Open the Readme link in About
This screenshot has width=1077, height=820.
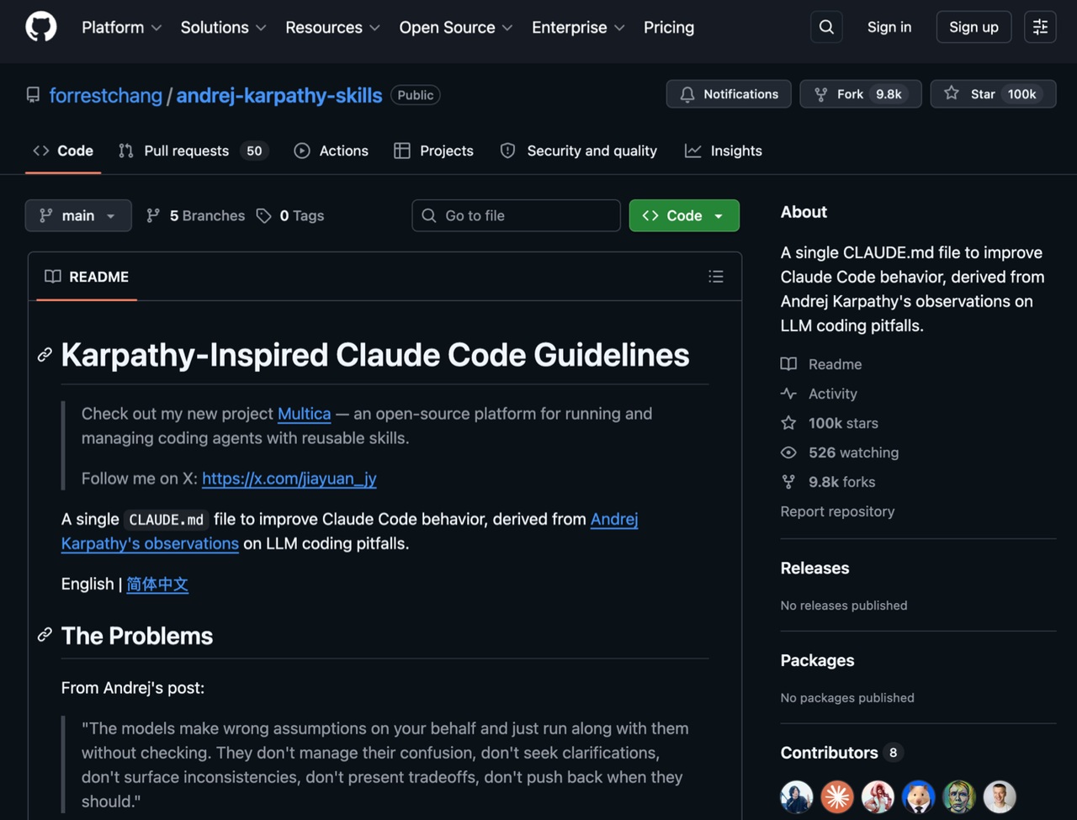tap(821, 364)
